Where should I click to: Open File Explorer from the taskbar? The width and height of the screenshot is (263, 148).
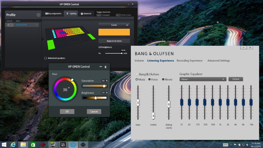(23, 145)
